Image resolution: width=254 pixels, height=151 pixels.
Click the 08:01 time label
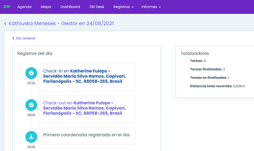tap(31, 115)
